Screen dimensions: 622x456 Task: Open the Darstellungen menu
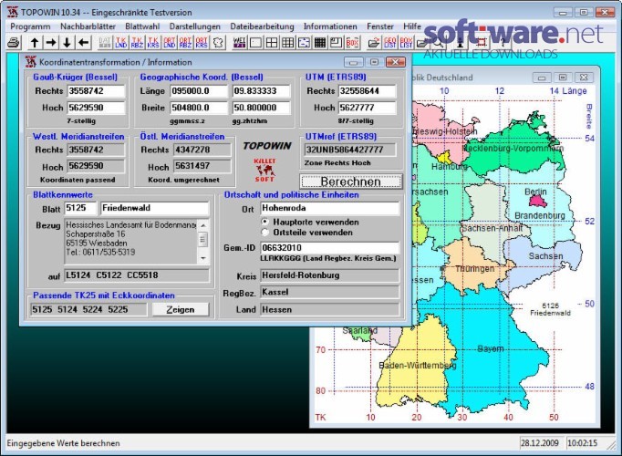[x=195, y=26]
